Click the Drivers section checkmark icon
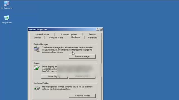The width and height of the screenshot is (179, 100). click(37, 68)
